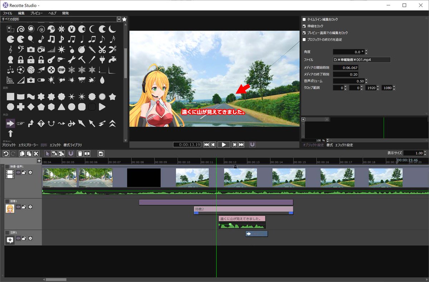
Task: Increase 音声ボリューム with up stepper arrow
Action: pyautogui.click(x=366, y=80)
